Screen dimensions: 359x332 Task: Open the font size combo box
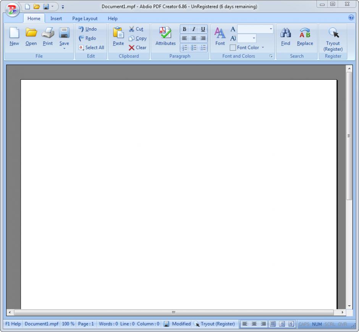pos(247,38)
